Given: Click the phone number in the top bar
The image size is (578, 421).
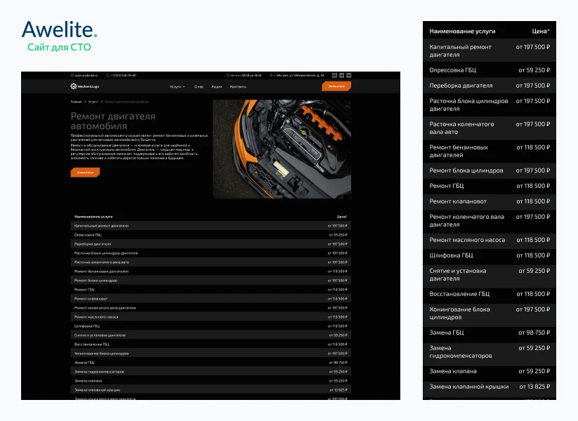Looking at the screenshot, I should [x=124, y=75].
